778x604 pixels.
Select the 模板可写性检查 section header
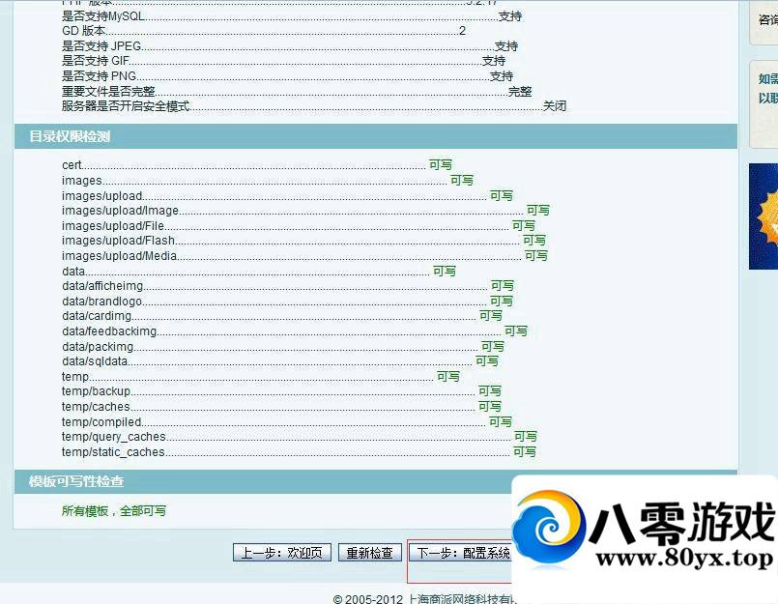(76, 481)
